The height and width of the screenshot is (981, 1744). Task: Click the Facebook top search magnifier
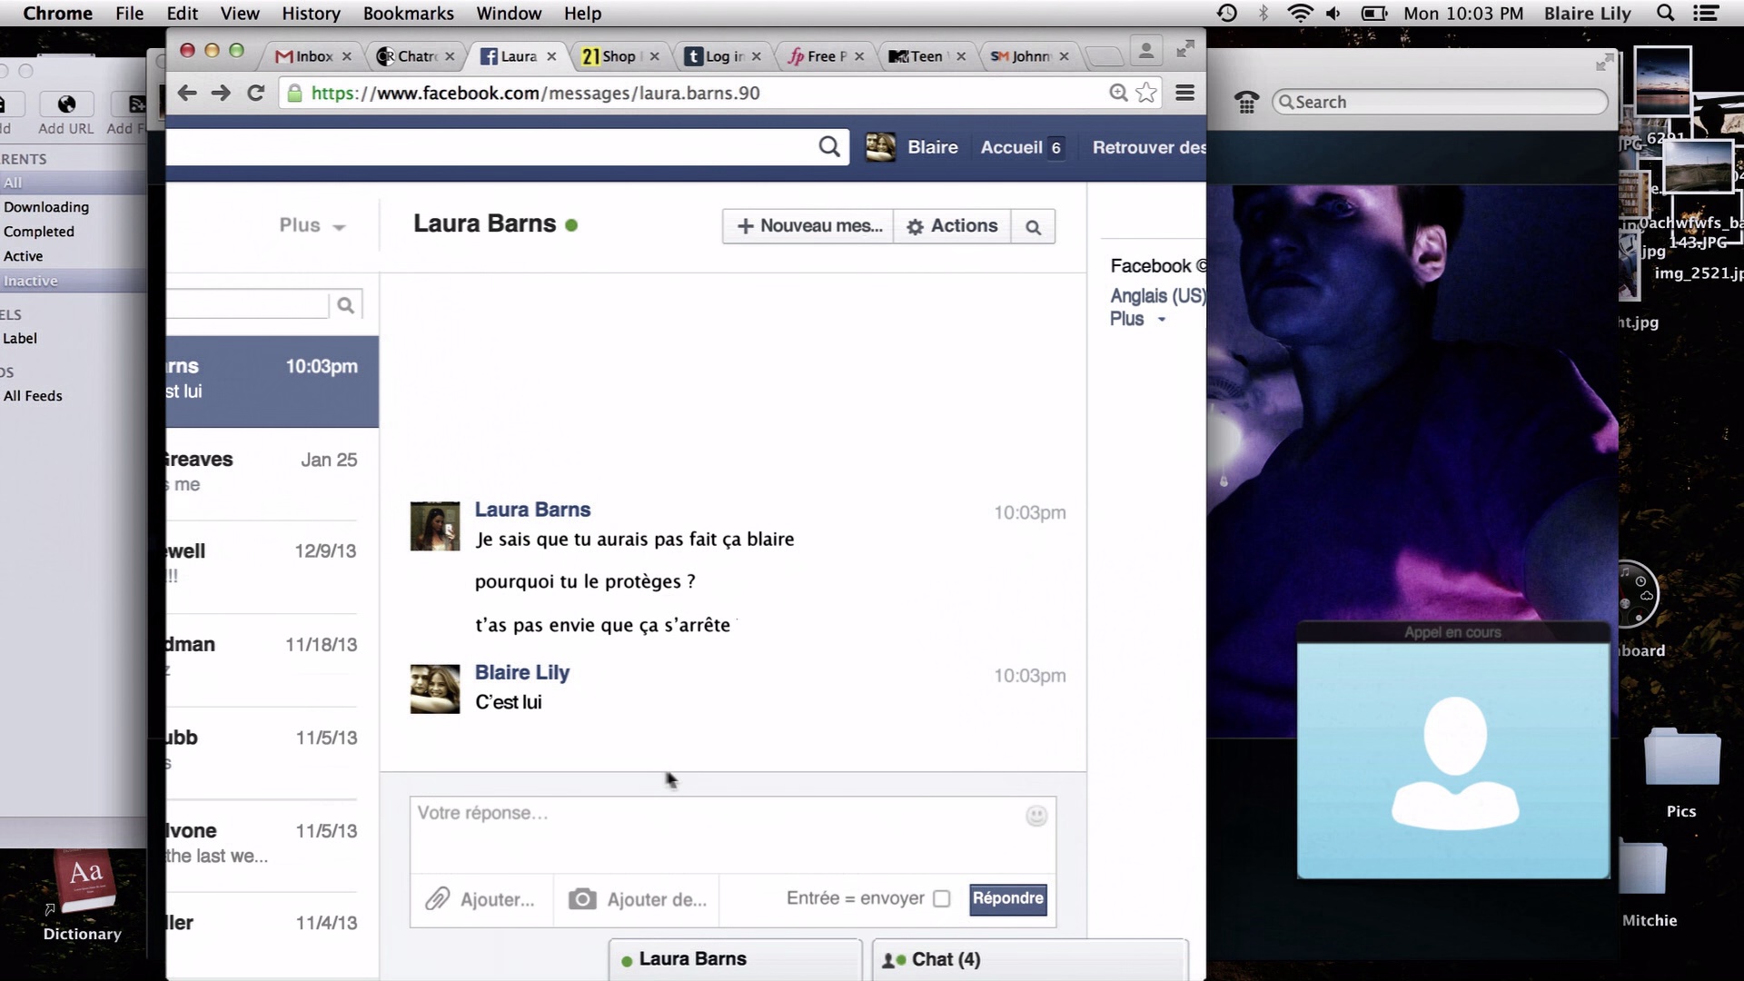point(828,147)
